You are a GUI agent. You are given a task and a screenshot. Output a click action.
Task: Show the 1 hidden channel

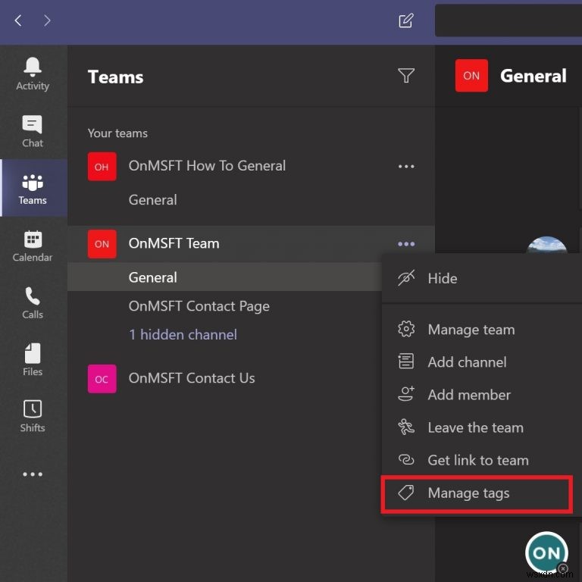coord(183,334)
